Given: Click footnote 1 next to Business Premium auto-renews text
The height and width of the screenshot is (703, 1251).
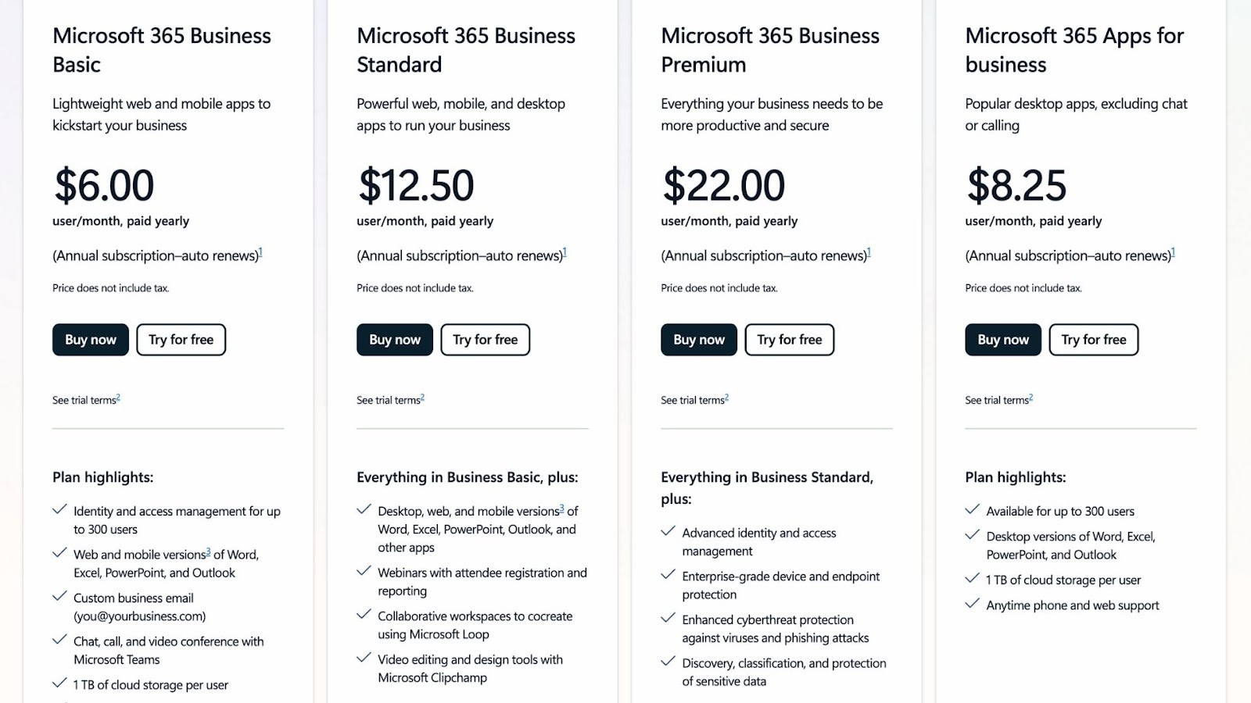Looking at the screenshot, I should [868, 251].
